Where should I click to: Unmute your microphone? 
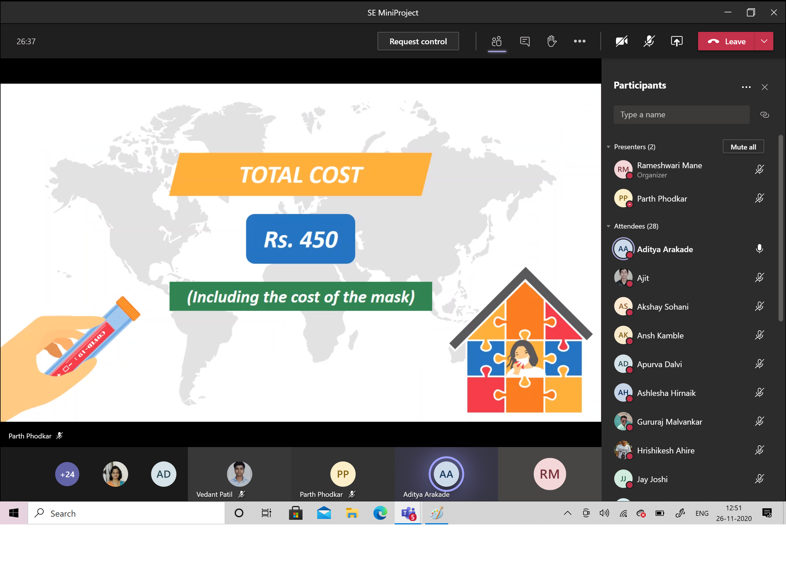649,41
